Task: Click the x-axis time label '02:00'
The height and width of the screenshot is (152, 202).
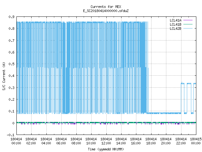Action: click(31, 143)
